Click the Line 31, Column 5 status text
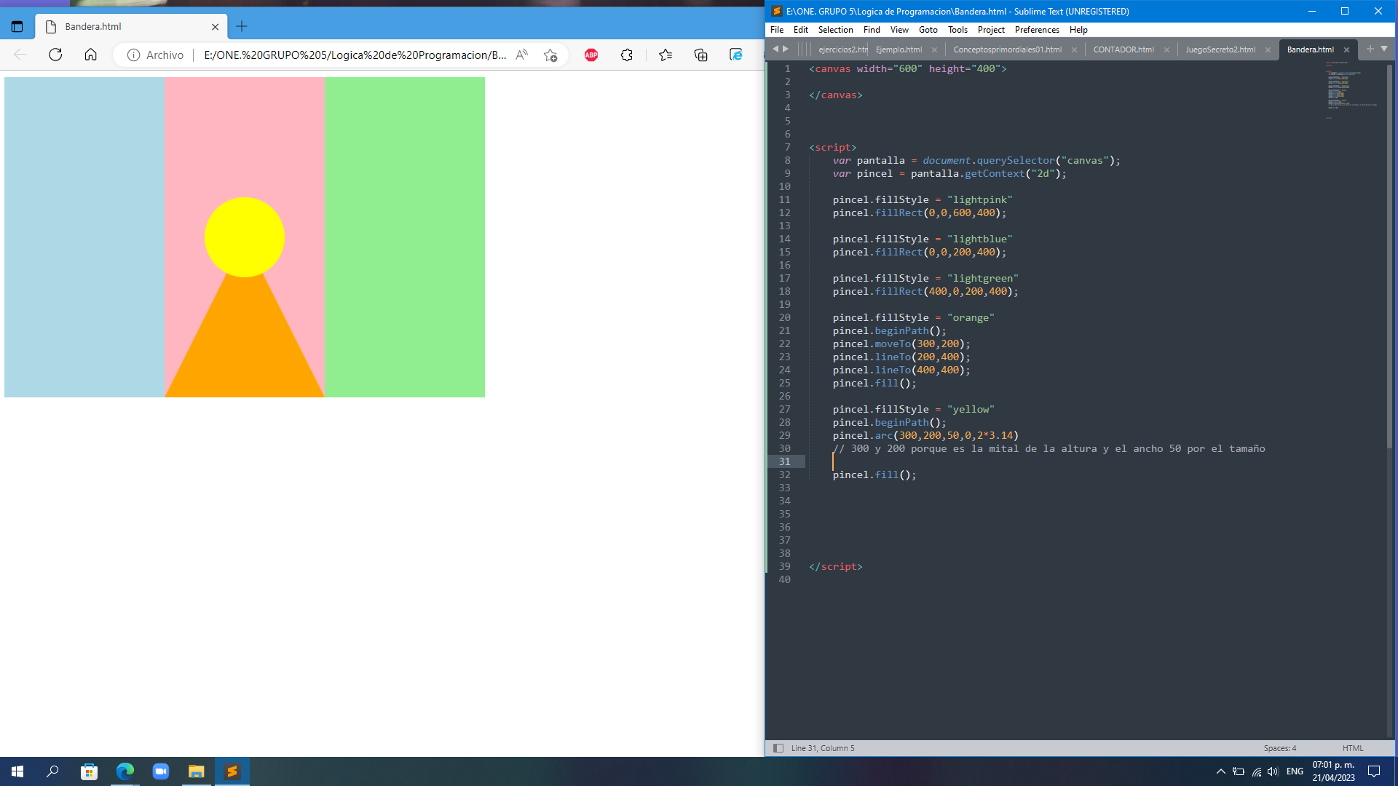1398x786 pixels. pyautogui.click(x=823, y=748)
